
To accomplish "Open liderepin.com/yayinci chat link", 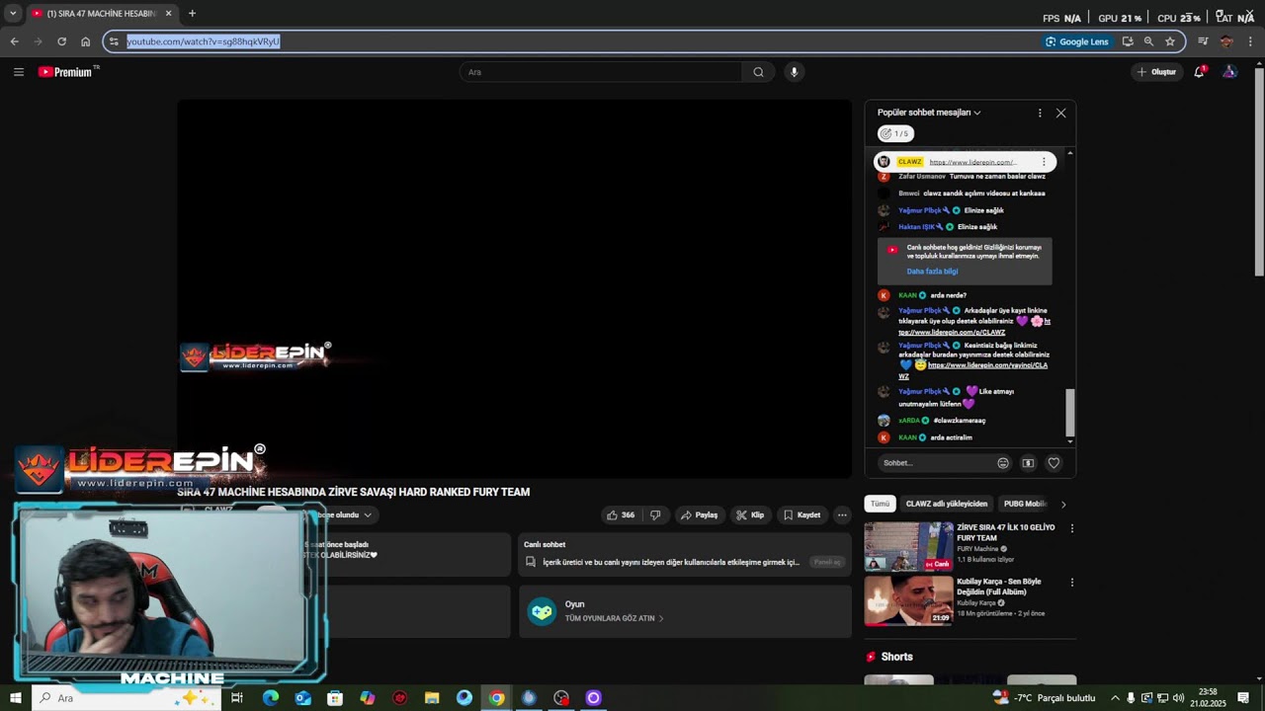I will click(x=973, y=370).
